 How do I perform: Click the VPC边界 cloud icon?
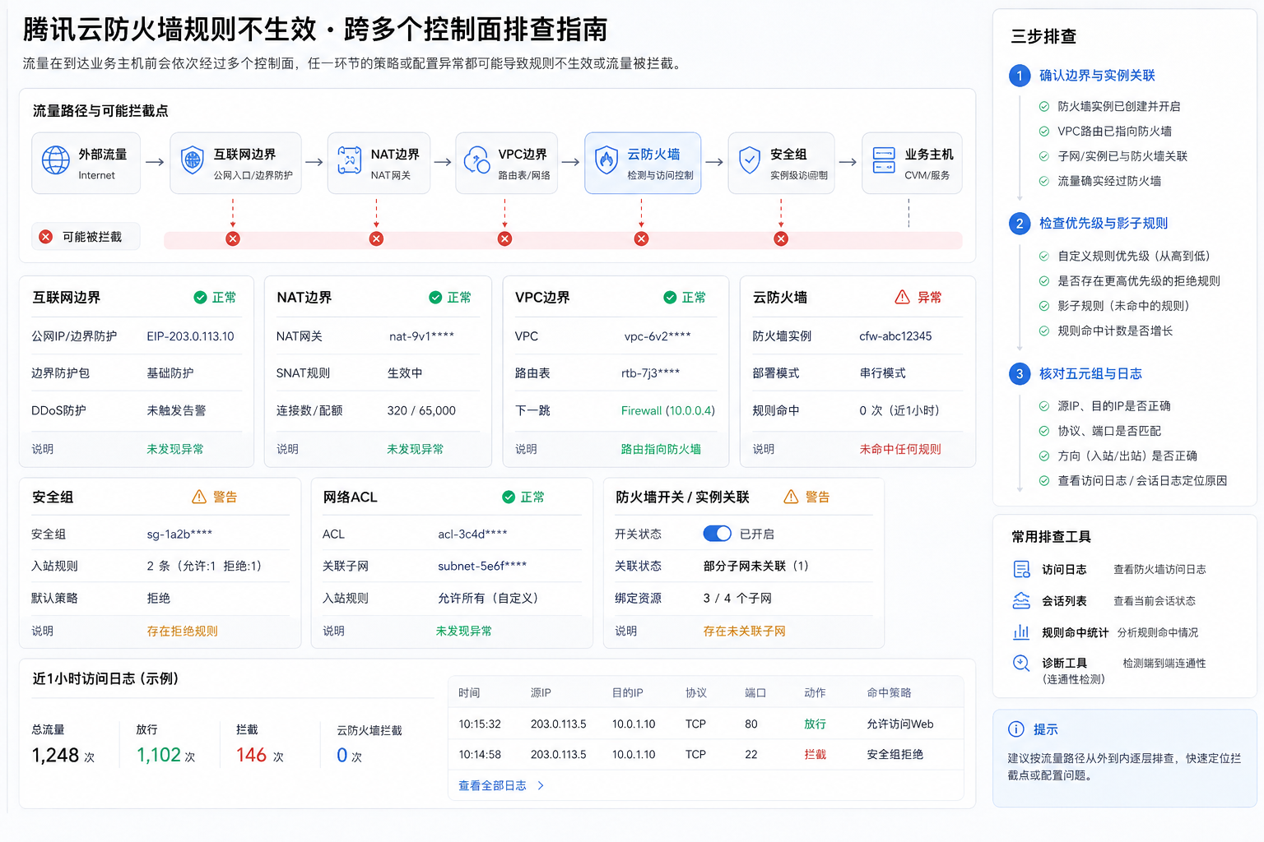point(477,160)
